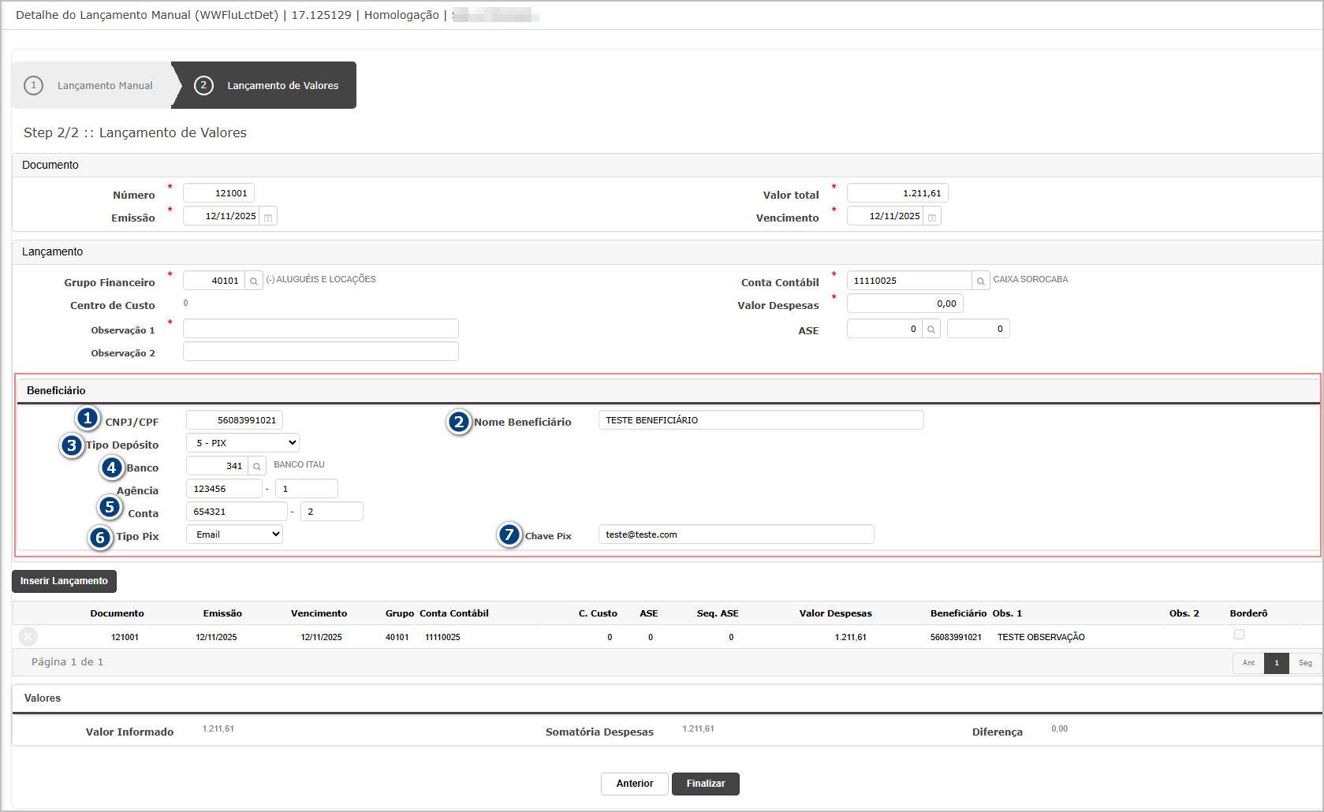Image resolution: width=1324 pixels, height=812 pixels.
Task: Delete row 121001 with the X icon
Action: [28, 637]
